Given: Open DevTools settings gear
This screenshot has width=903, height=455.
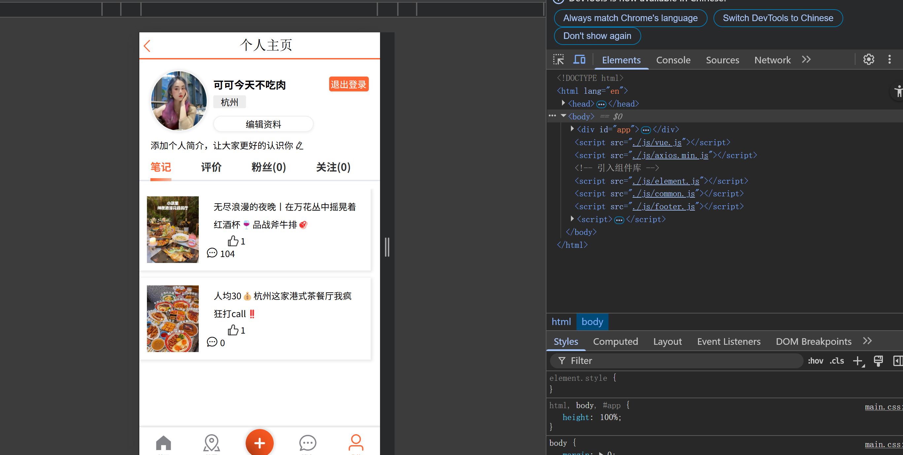Looking at the screenshot, I should [x=868, y=59].
